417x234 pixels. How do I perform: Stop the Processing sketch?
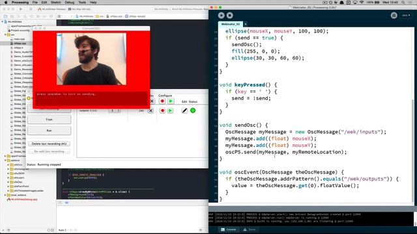[x=230, y=16]
